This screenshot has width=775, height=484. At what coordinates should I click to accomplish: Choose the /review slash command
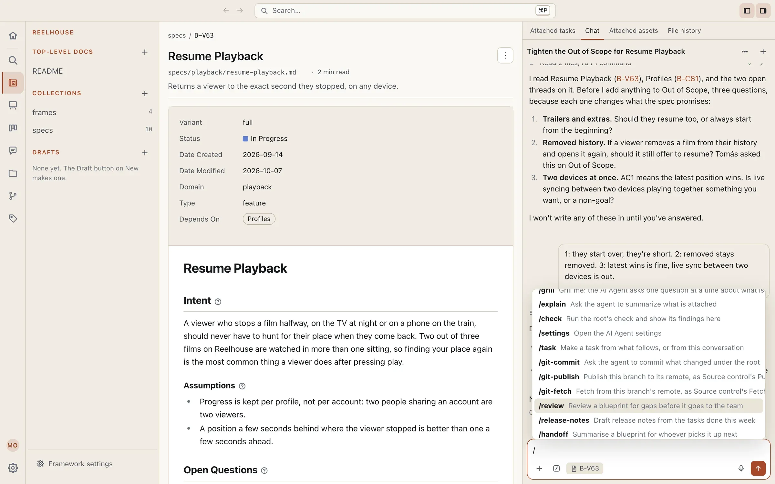(x=648, y=406)
